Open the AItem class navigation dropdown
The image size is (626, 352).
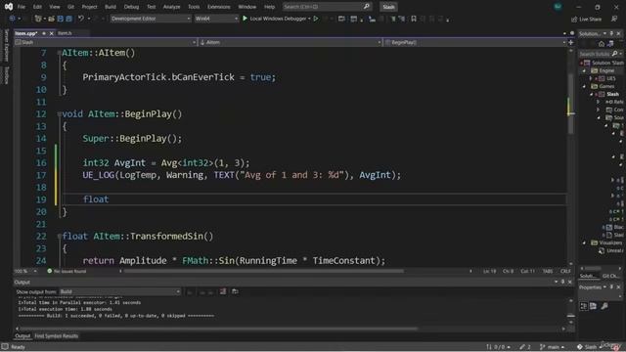pyautogui.click(x=291, y=42)
